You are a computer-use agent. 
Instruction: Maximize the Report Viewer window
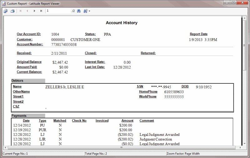233,3
